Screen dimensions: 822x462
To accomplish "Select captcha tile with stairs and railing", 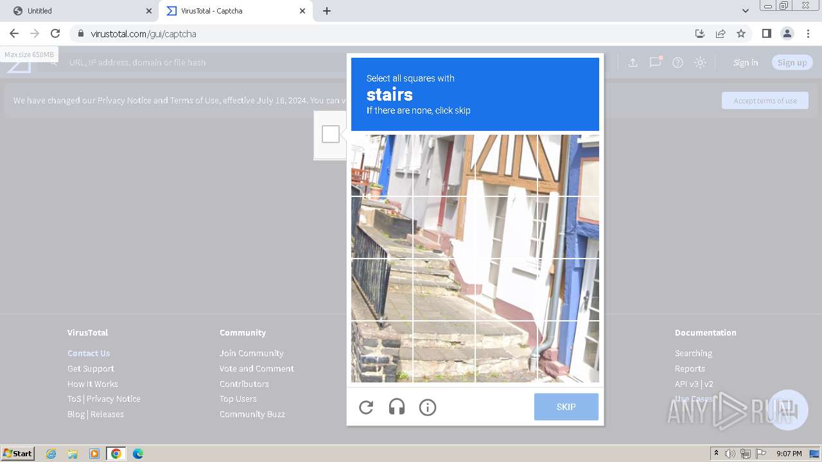I will (x=381, y=289).
